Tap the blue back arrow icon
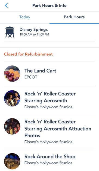99x171 pixels. [x=6, y=5]
